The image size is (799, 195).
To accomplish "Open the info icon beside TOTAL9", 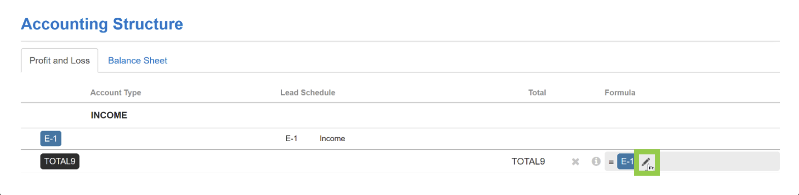I will click(596, 161).
